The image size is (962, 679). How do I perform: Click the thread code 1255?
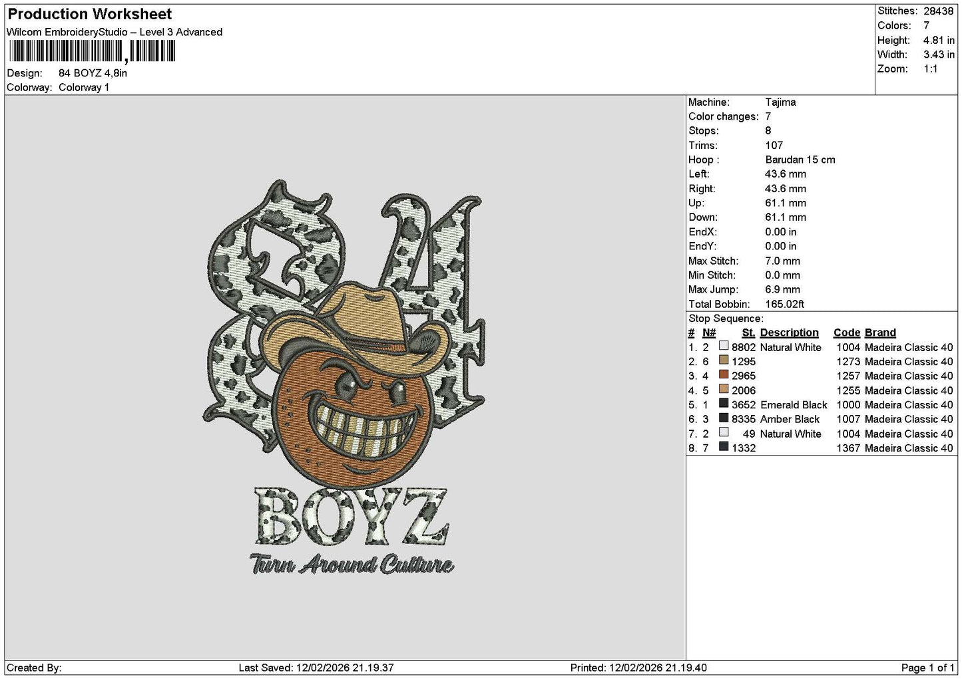point(848,391)
